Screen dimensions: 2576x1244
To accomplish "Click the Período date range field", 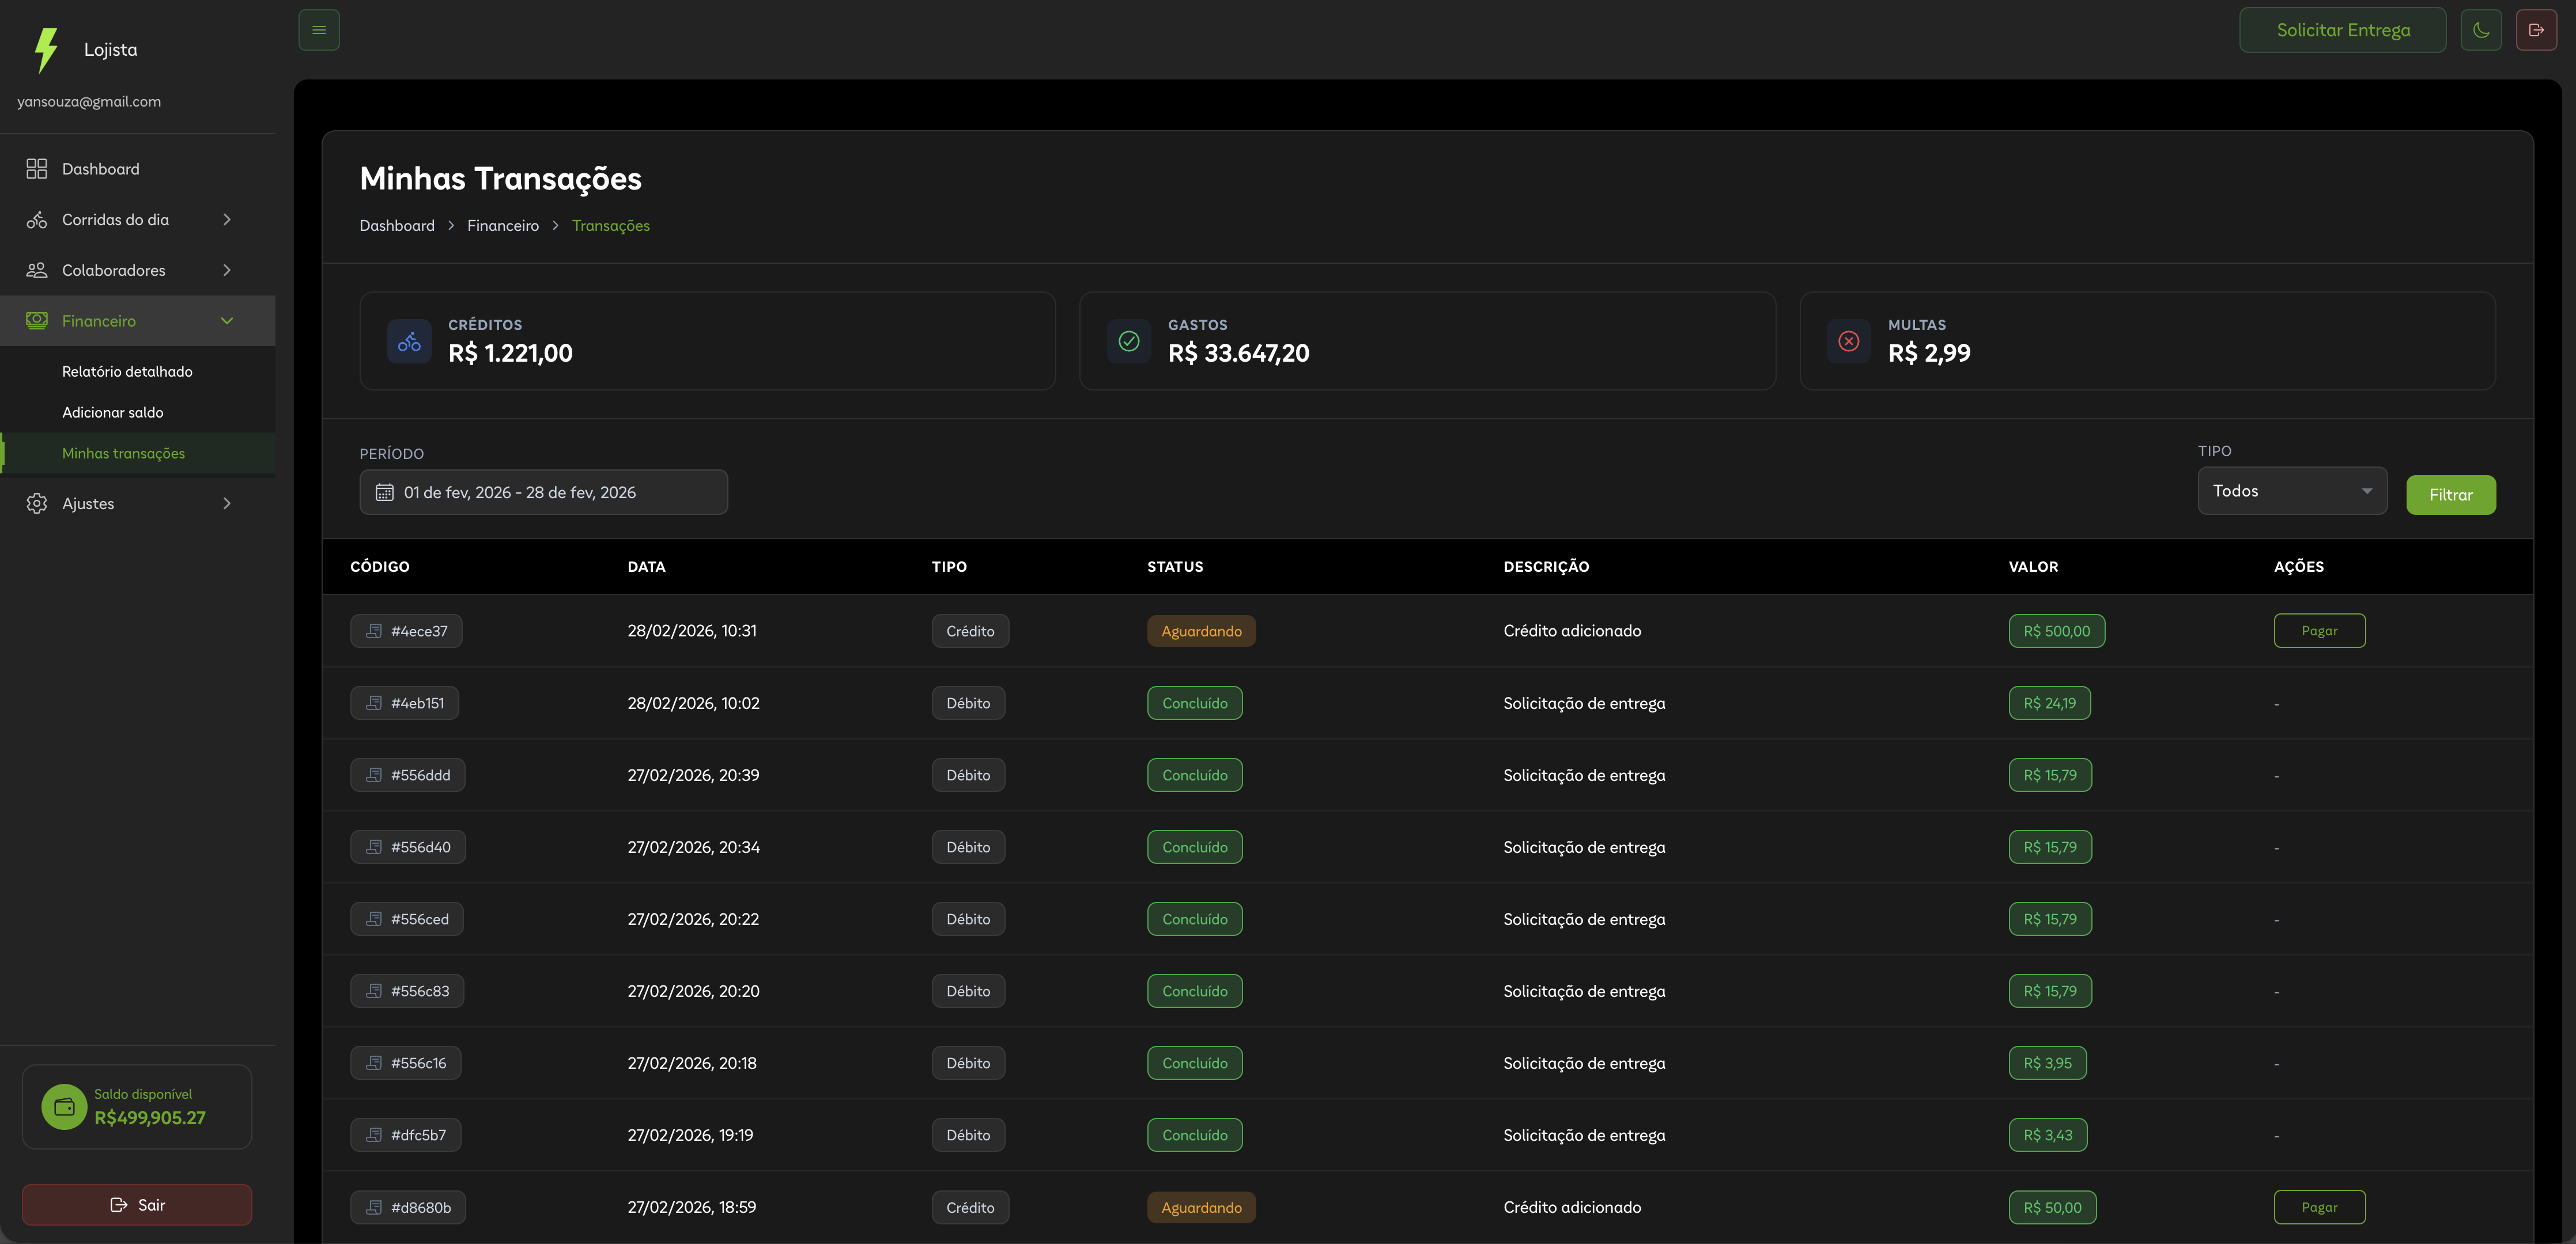I will [x=543, y=492].
